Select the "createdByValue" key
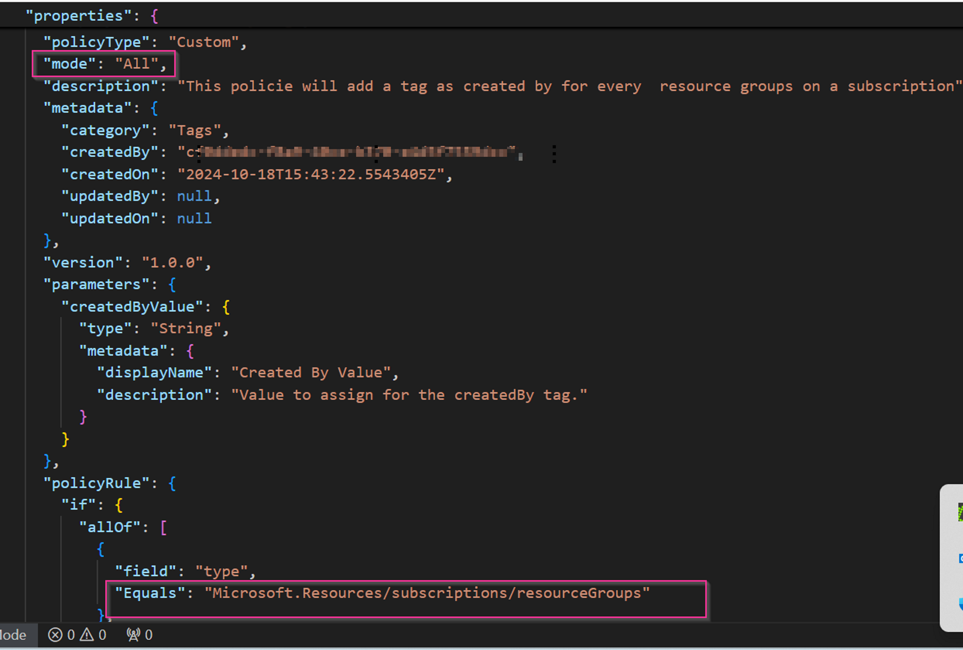This screenshot has width=963, height=650. [133, 306]
